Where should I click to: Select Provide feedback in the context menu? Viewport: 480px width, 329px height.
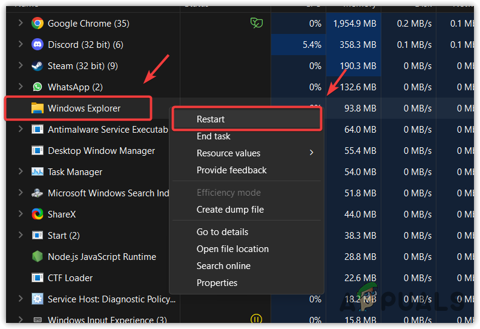pyautogui.click(x=246, y=170)
